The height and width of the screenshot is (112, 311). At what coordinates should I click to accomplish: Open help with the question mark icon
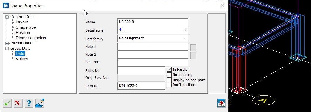point(29,103)
